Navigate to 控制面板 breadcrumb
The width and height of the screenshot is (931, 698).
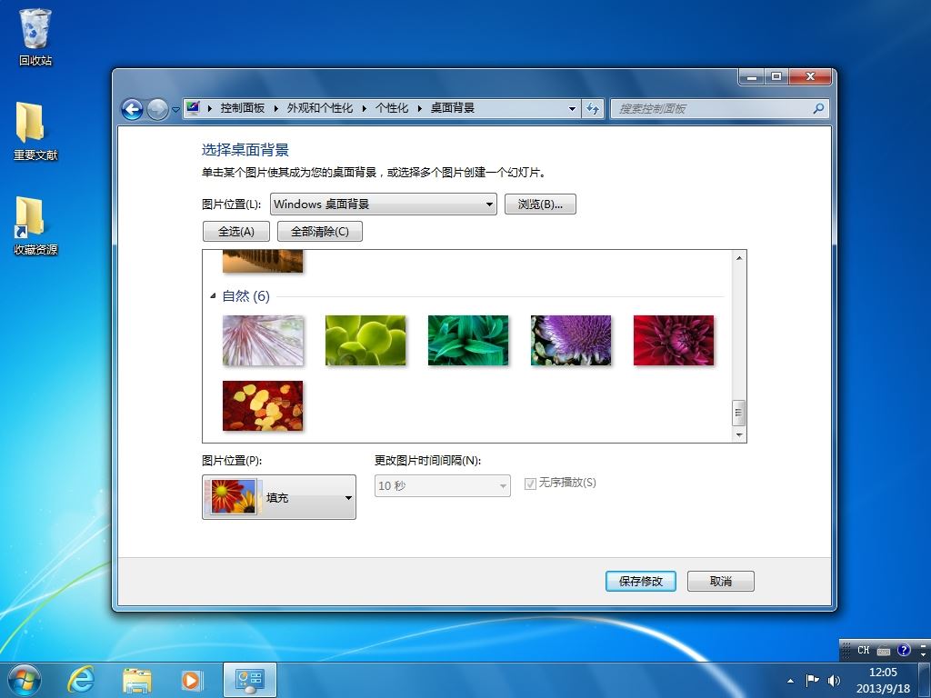[x=242, y=108]
